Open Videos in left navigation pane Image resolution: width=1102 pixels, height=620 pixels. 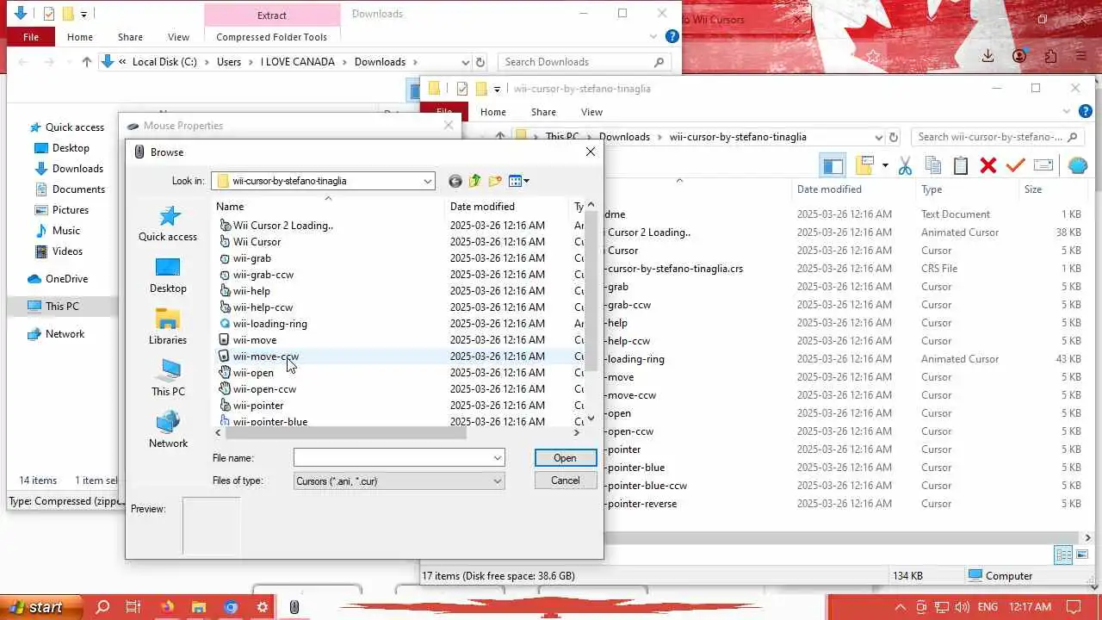(x=59, y=251)
